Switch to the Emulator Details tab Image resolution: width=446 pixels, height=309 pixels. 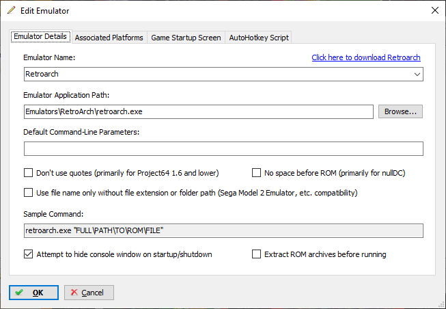(x=40, y=36)
